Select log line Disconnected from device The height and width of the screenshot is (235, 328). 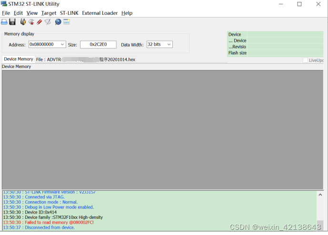39,227
